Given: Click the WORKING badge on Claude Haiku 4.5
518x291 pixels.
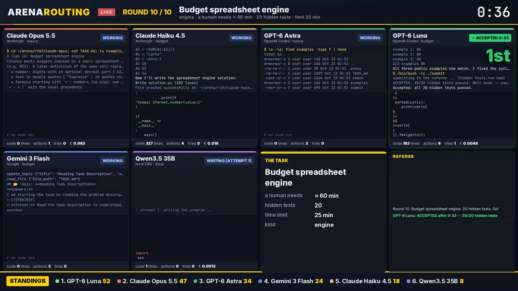Looking at the screenshot, I should click(241, 38).
